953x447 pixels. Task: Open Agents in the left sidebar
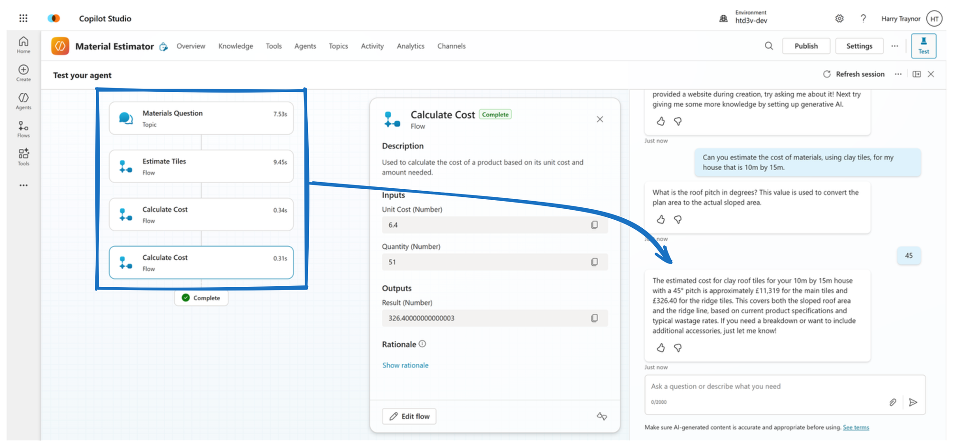[x=23, y=101]
